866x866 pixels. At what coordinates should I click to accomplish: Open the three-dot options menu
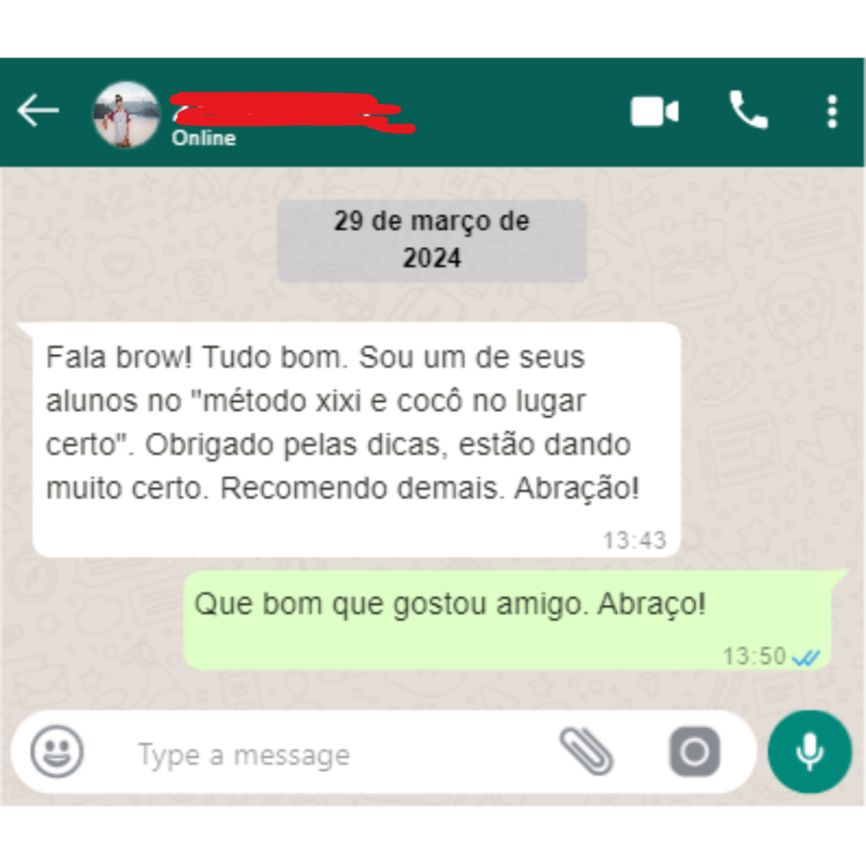tap(832, 112)
